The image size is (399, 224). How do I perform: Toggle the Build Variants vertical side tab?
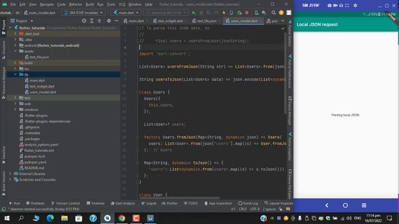pos(4,183)
